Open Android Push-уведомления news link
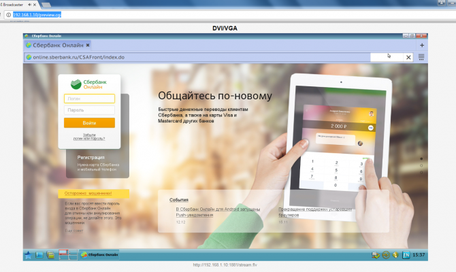This screenshot has height=272, width=456. coord(218,212)
